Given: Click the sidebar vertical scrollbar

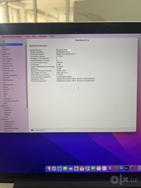Looking at the screenshot, I should pos(27,76).
